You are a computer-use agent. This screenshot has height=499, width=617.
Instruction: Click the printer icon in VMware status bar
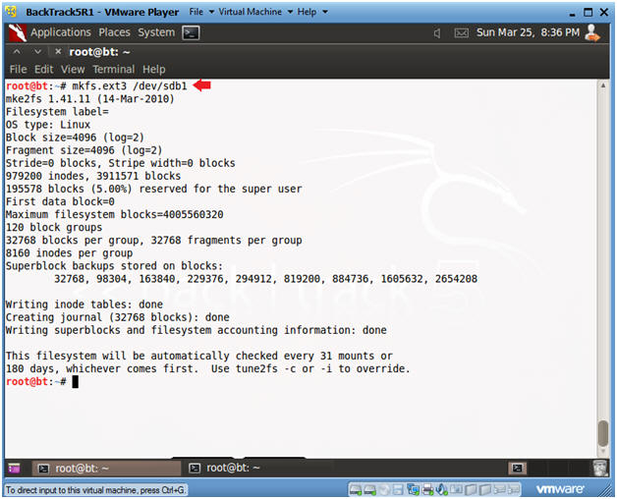click(427, 489)
